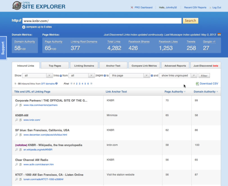The image size is (228, 186).
Task: Click the plus icon to compare sites
Action: click(x=24, y=27)
